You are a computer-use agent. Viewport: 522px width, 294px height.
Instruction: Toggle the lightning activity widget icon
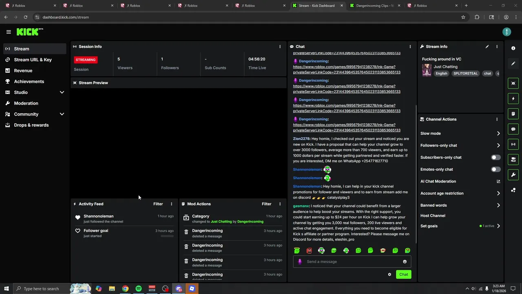(x=513, y=98)
